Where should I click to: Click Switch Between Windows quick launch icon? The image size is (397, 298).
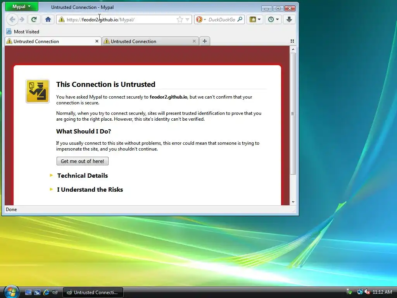tap(37, 292)
